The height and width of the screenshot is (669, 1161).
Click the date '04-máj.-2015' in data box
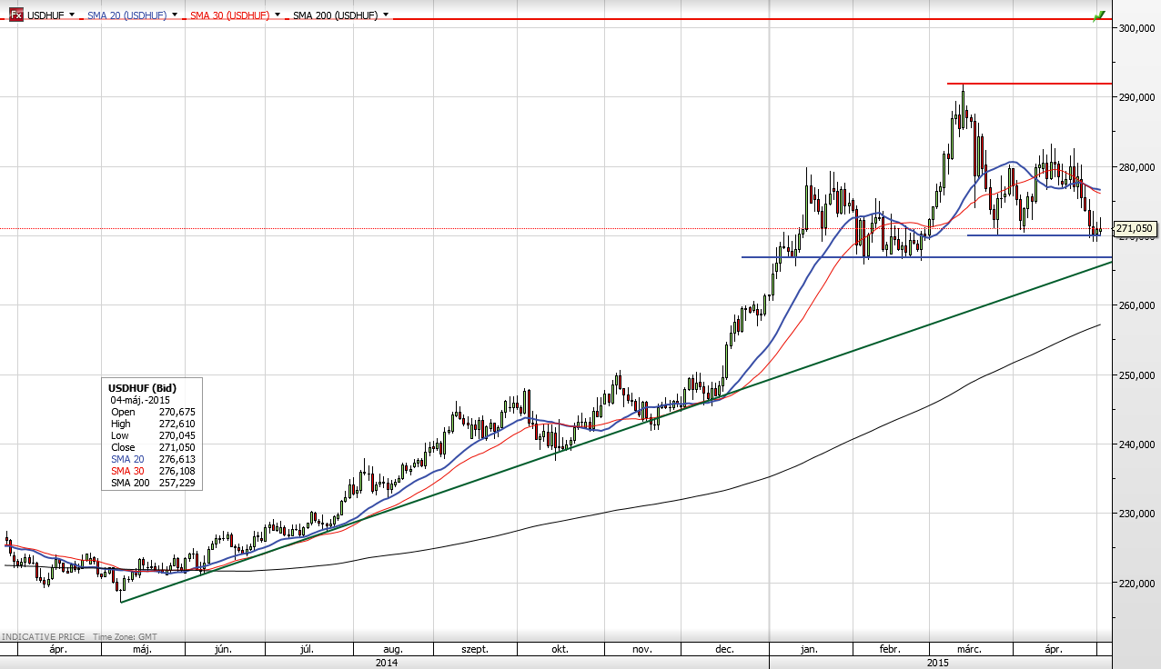140,400
